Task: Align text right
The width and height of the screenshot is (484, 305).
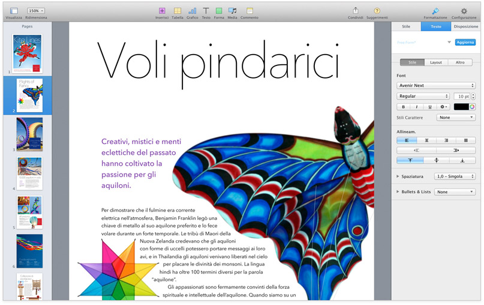Action: [446, 140]
